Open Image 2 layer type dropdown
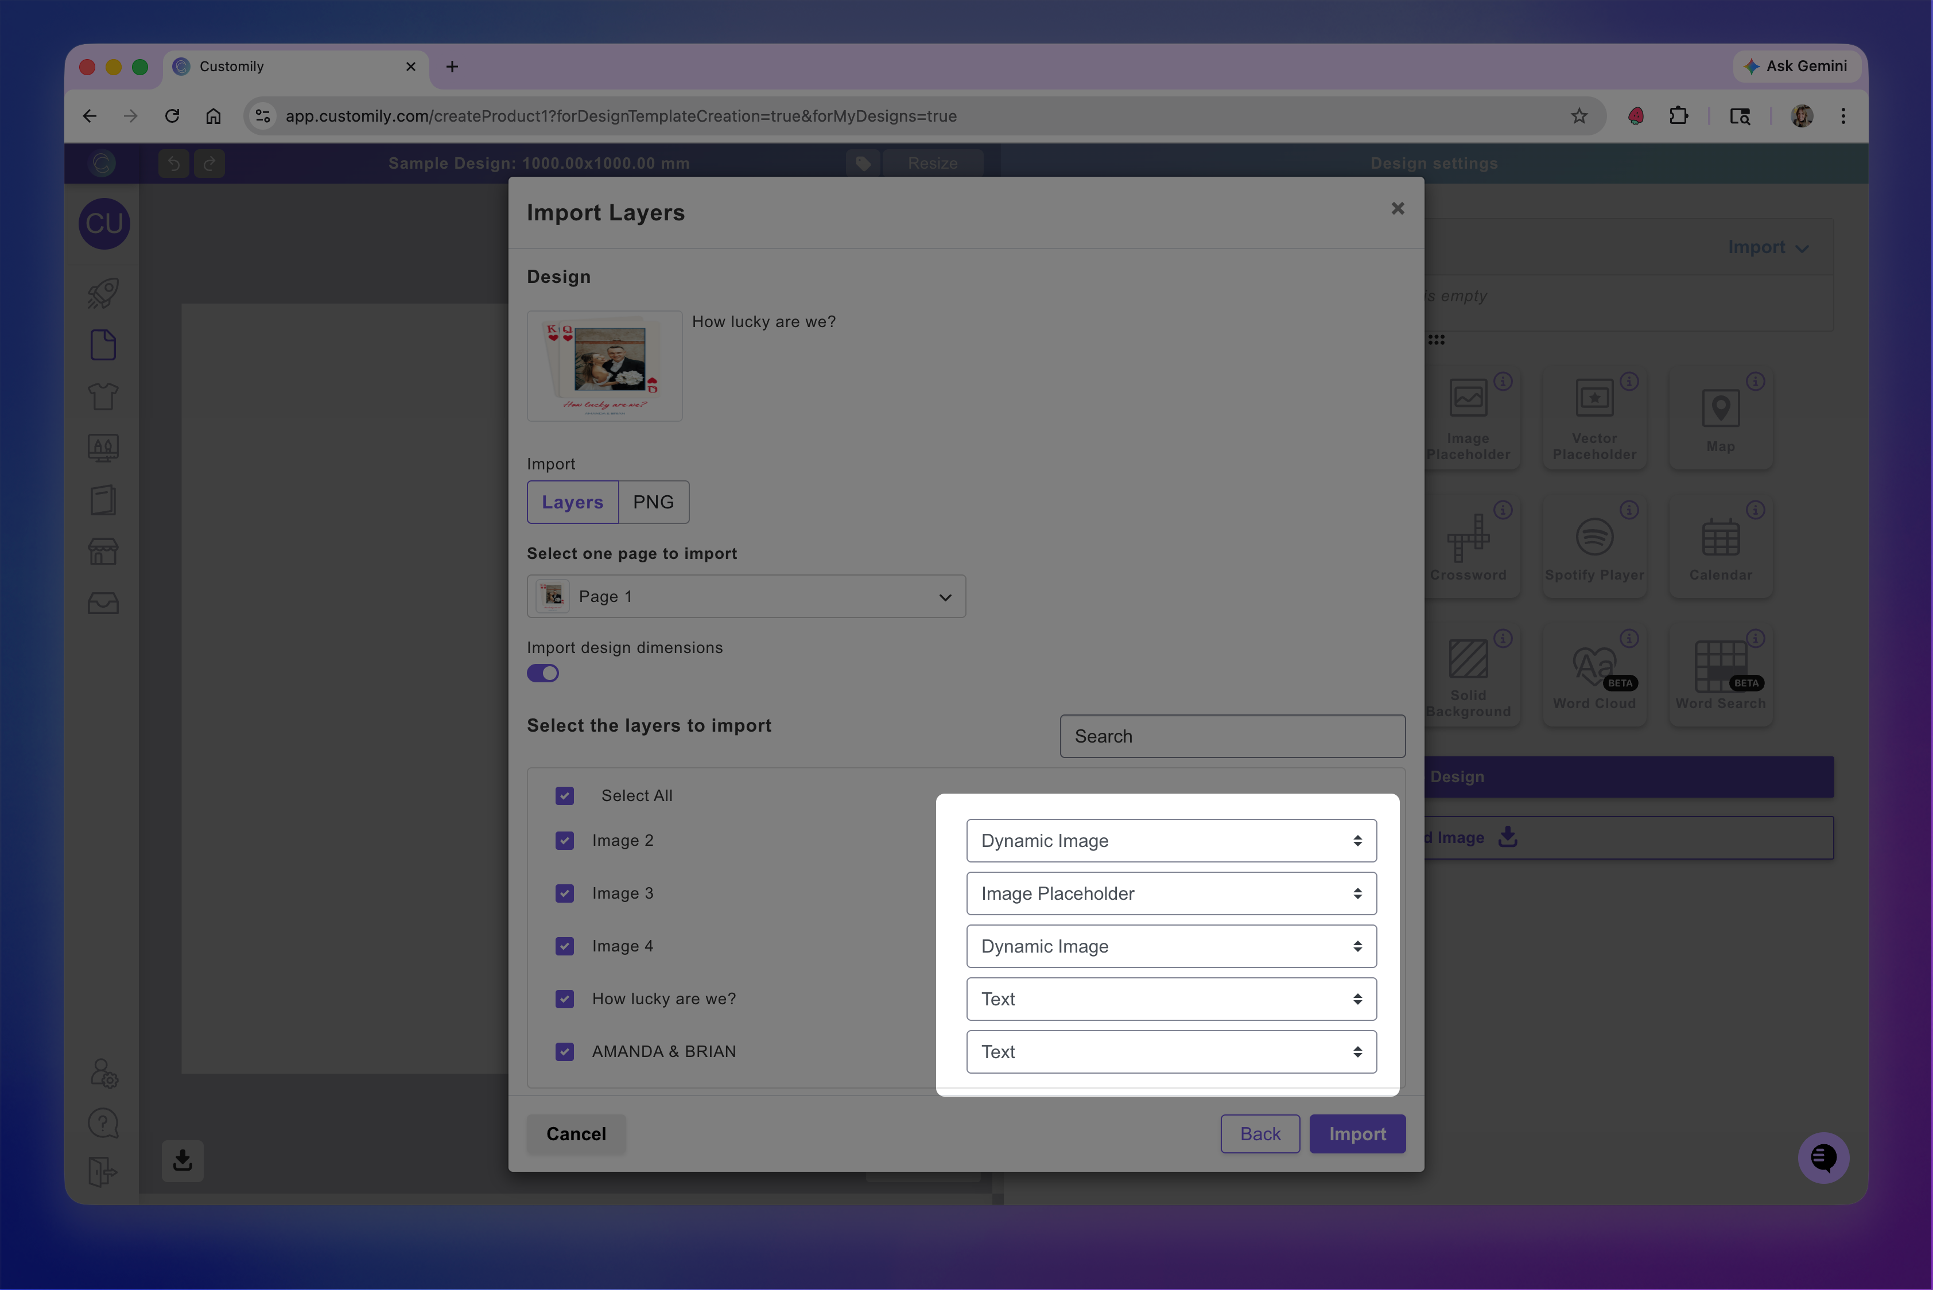The width and height of the screenshot is (1933, 1290). (x=1171, y=840)
